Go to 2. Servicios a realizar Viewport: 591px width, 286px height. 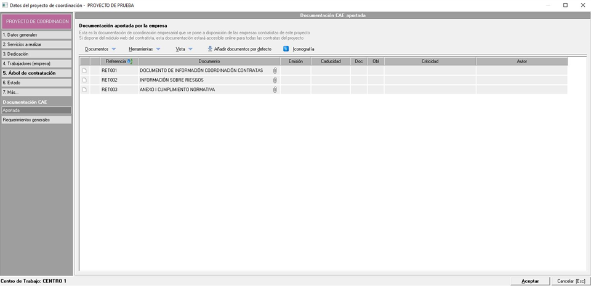click(36, 44)
